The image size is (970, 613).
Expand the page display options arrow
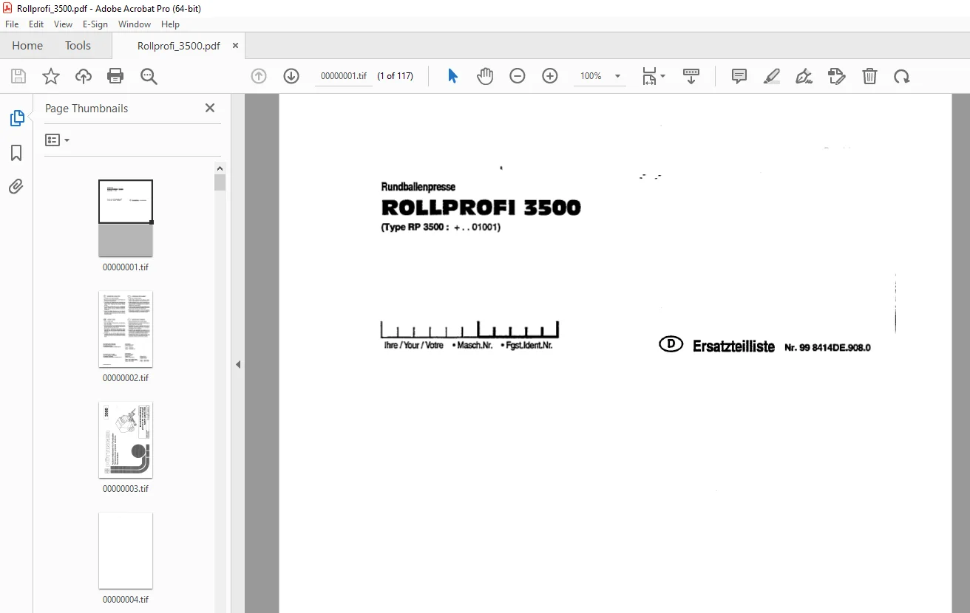click(662, 76)
